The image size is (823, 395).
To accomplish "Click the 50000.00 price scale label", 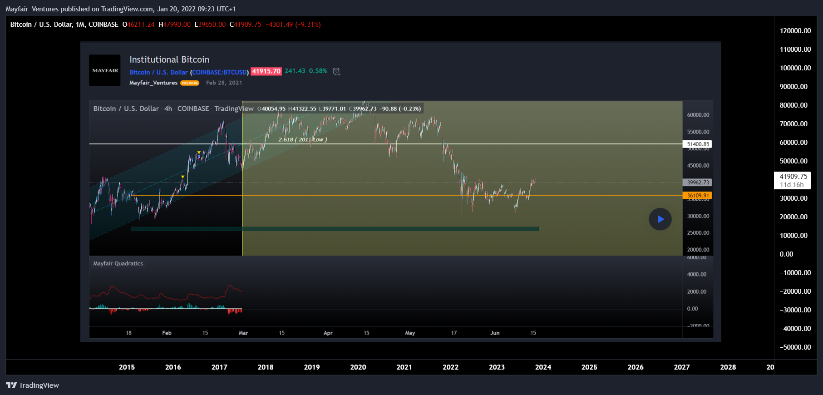I will (x=793, y=161).
